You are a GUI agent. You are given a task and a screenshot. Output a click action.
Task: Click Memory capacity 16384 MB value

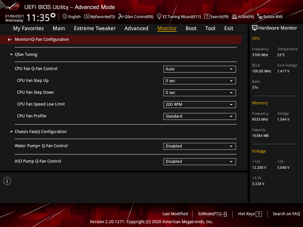pos(260,136)
